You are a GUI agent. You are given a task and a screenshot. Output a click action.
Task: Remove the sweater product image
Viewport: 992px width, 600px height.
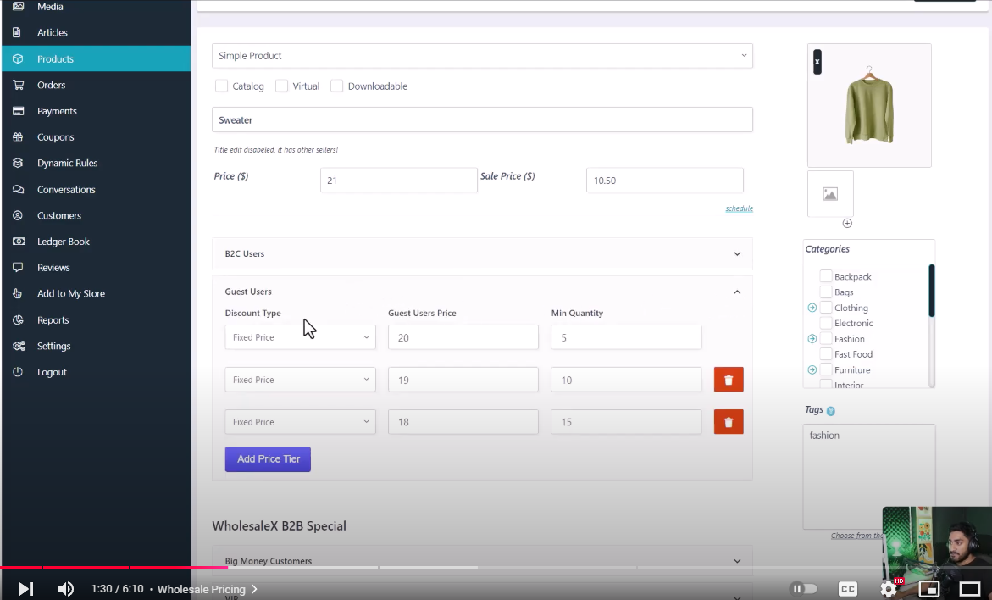click(x=817, y=62)
